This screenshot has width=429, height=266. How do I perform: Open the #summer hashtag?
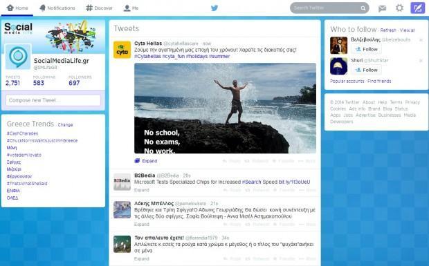coord(219,56)
